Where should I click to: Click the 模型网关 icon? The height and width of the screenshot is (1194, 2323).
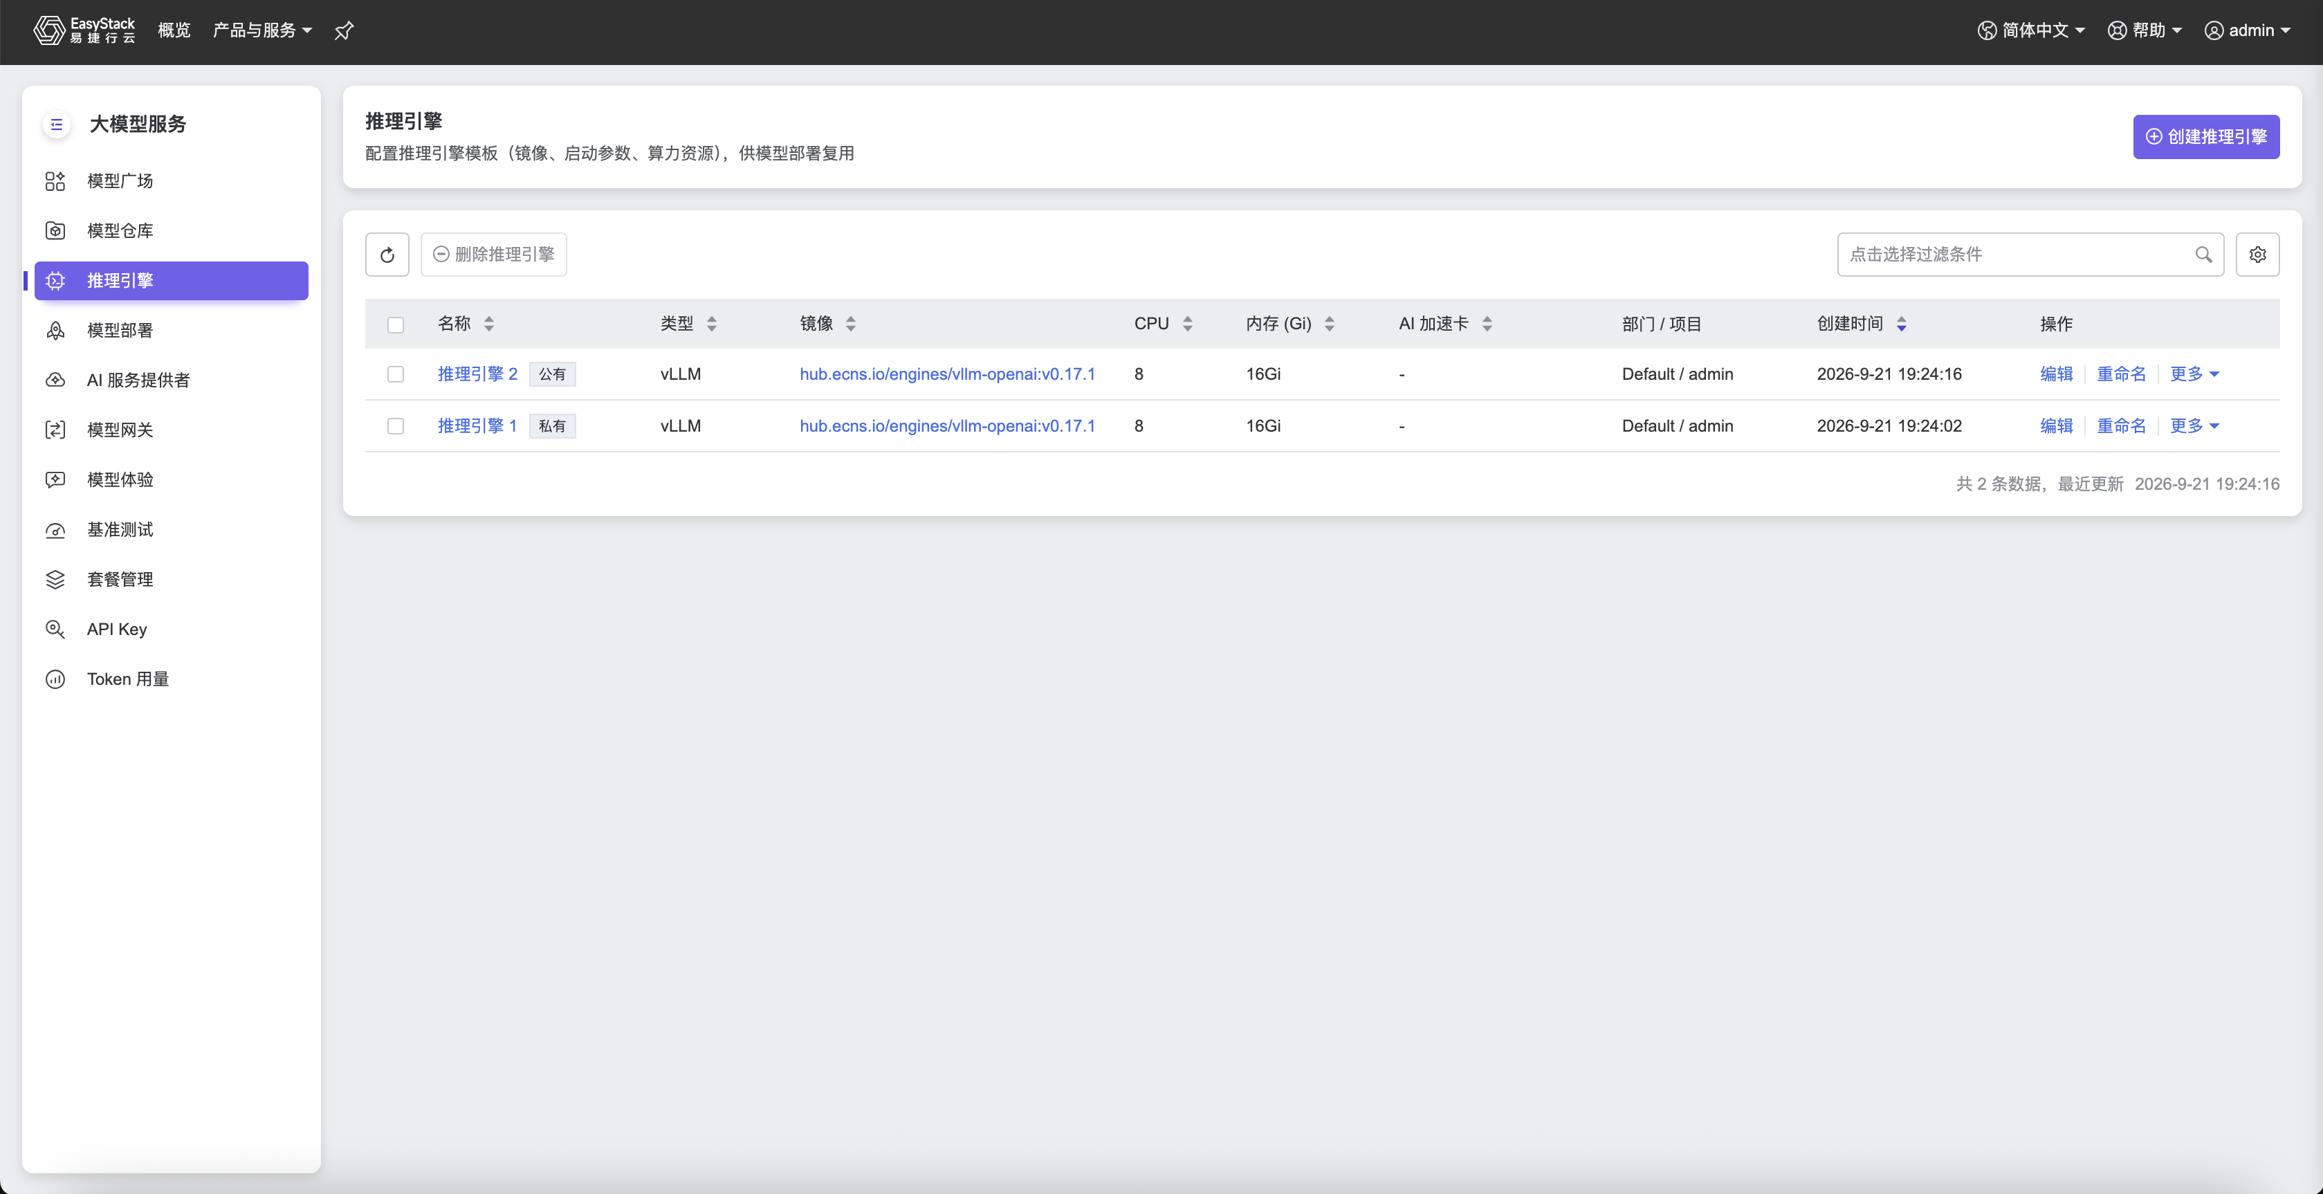pos(55,430)
